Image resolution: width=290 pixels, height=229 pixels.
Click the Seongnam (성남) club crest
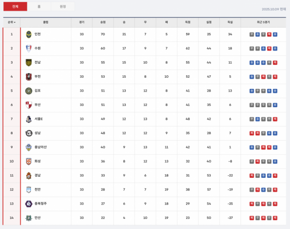[x=29, y=133]
